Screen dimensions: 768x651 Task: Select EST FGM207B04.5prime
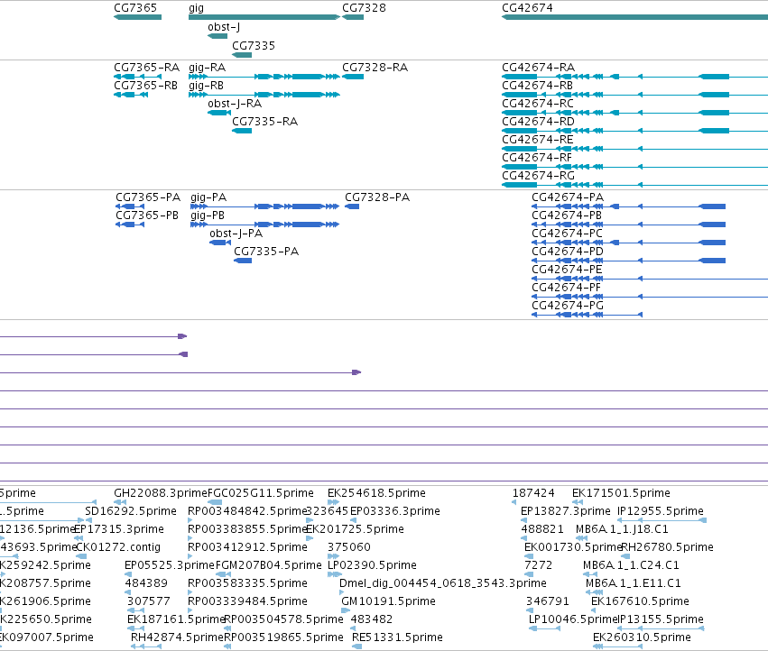point(223,574)
